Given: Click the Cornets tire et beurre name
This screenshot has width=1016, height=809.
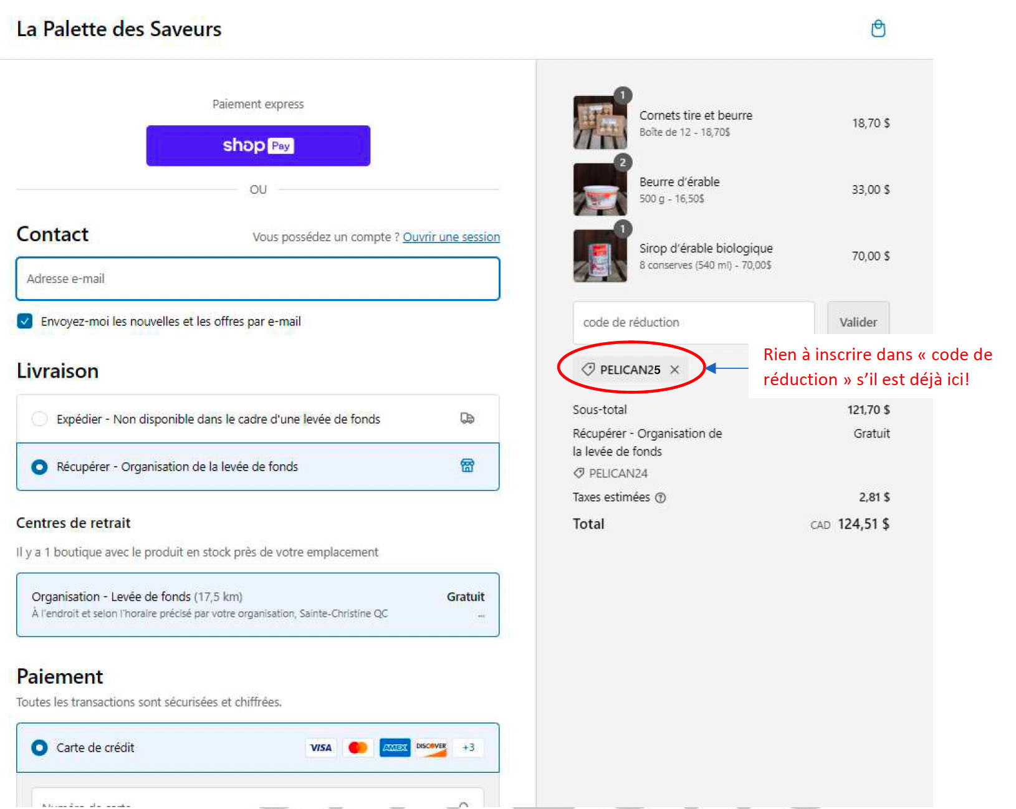Looking at the screenshot, I should 696,115.
